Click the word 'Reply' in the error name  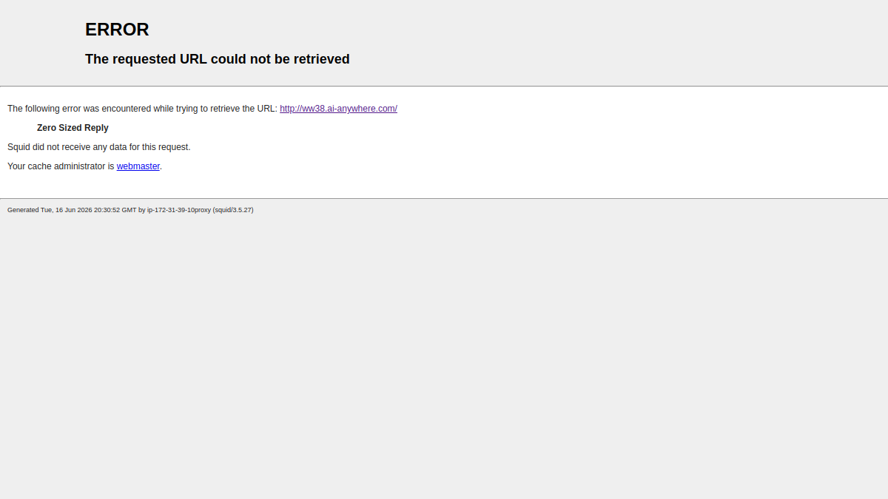pos(96,128)
